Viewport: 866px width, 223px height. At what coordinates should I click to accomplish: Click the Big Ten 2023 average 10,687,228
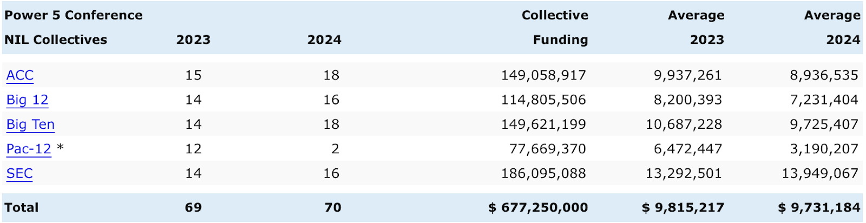click(684, 124)
